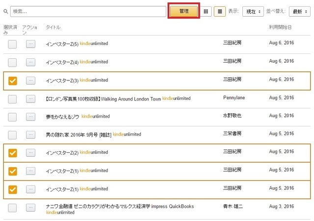
Task: Click the 利用開始日 column header
Action: [280, 27]
